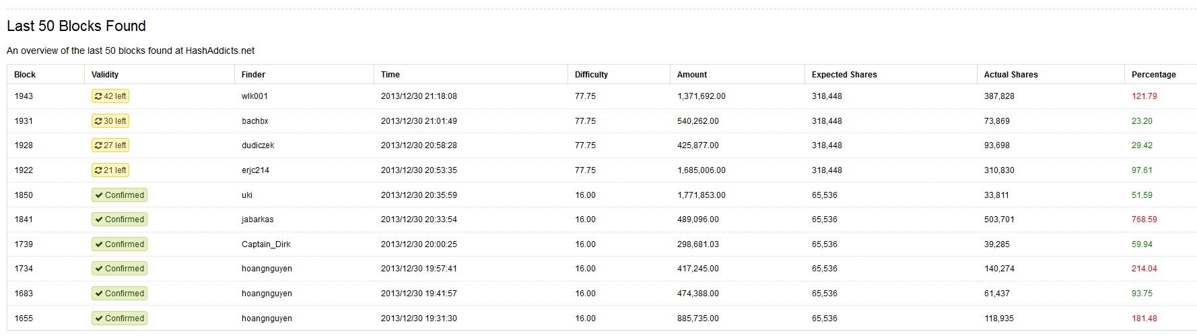This screenshot has height=336, width=1197.
Task: Click block number 1943
Action: 24,96
